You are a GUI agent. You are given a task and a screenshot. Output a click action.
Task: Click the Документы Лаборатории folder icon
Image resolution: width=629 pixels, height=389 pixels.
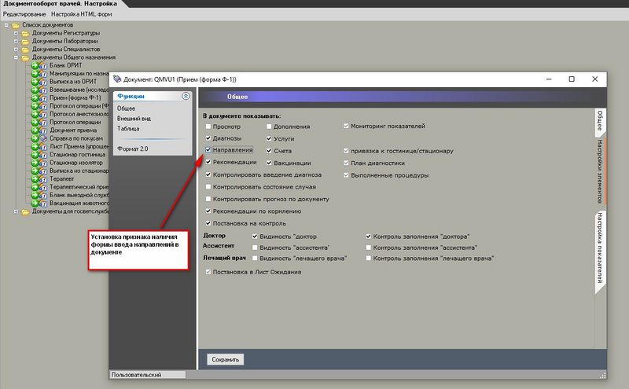[x=25, y=41]
